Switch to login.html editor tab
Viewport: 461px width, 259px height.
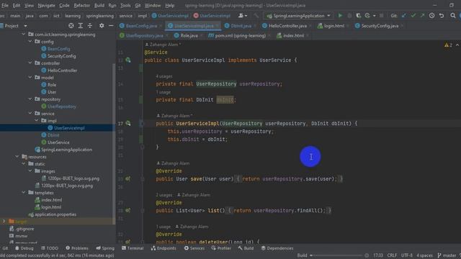coord(334,26)
